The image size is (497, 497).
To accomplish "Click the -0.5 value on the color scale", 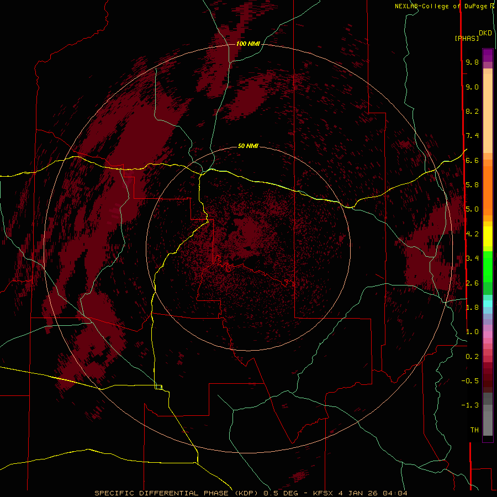I will 470,381.
